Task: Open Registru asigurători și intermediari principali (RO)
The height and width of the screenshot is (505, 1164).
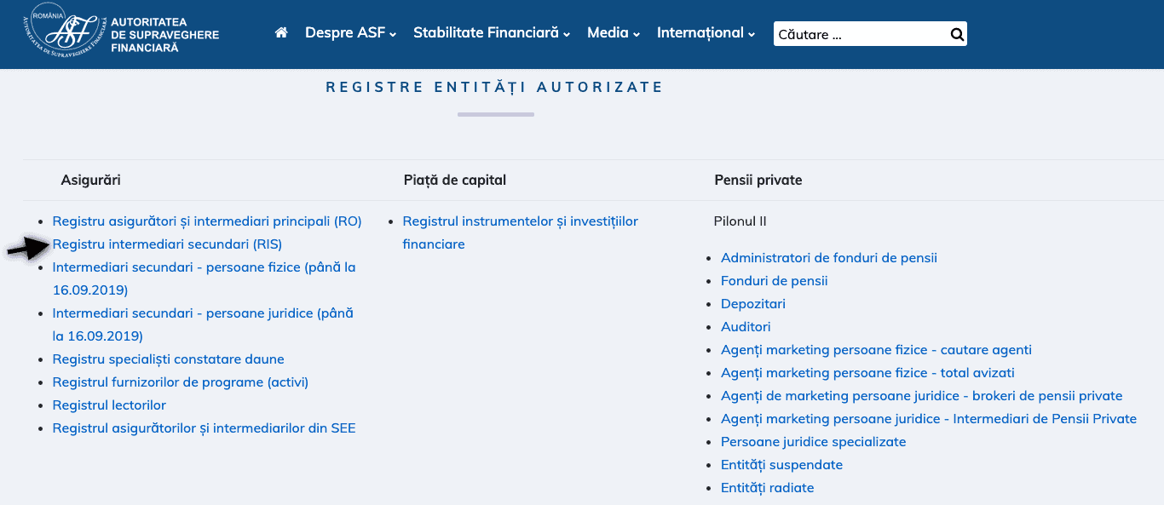Action: pos(207,221)
